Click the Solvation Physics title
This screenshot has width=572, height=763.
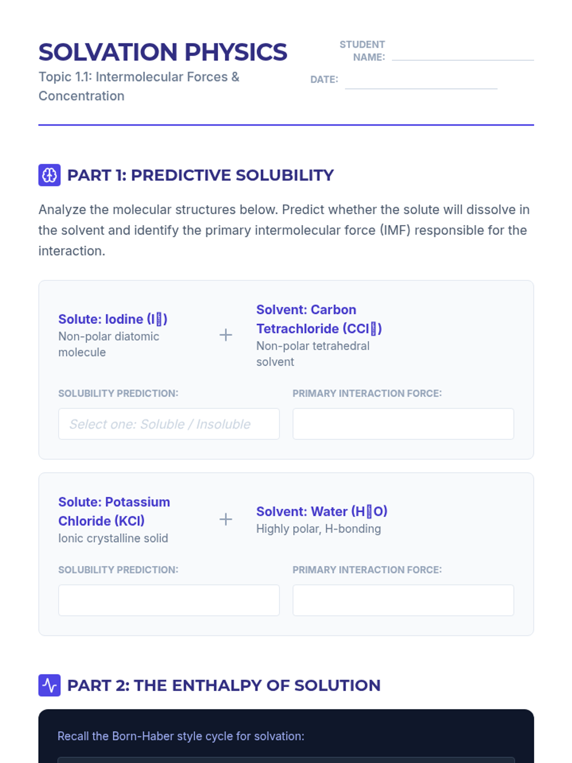[x=163, y=52]
